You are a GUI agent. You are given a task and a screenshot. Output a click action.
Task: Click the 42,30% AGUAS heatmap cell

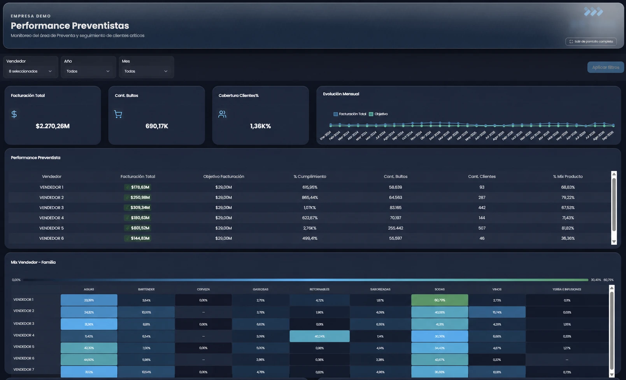tap(89, 348)
